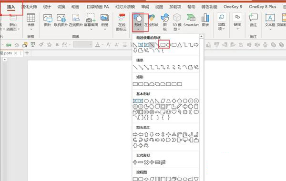286x181 pixels.
Task: Select minus sign in 公式形状 section
Action: (x=141, y=162)
